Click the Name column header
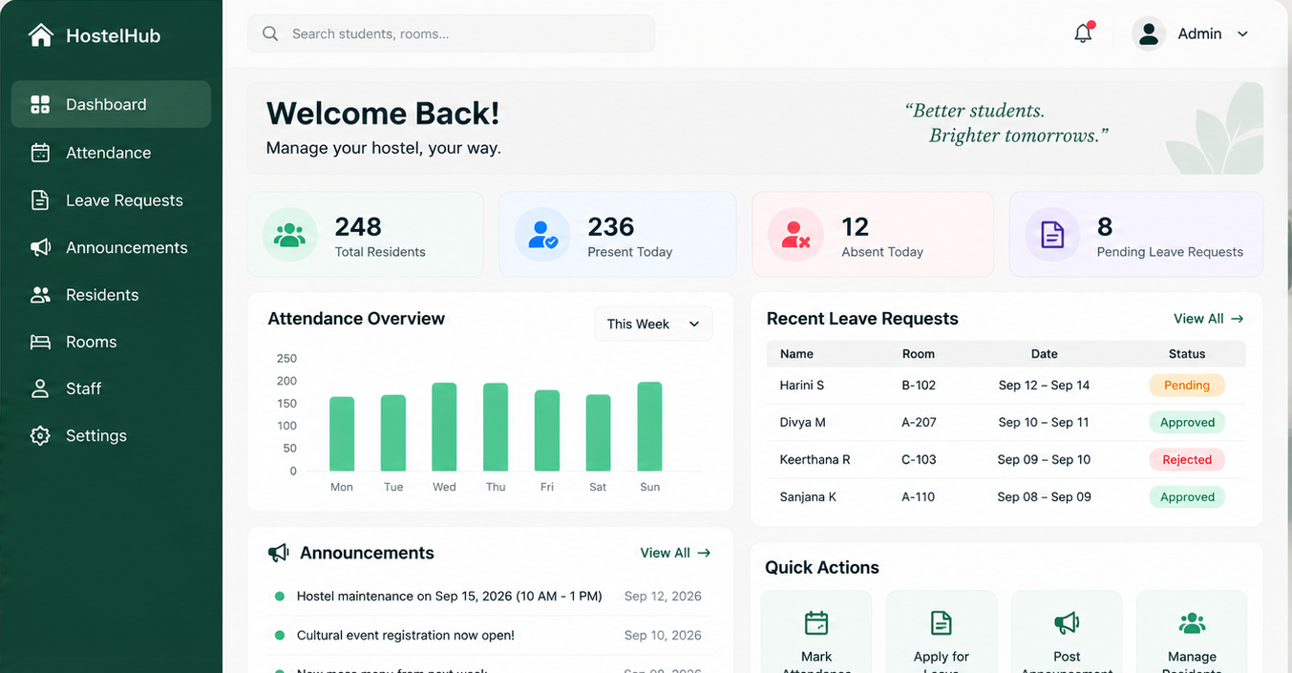This screenshot has width=1292, height=673. (796, 354)
